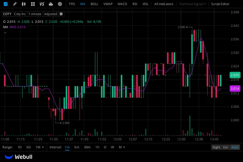The width and height of the screenshot is (243, 162).
Task: Open the Script Editor
Action: pyautogui.click(x=220, y=4)
